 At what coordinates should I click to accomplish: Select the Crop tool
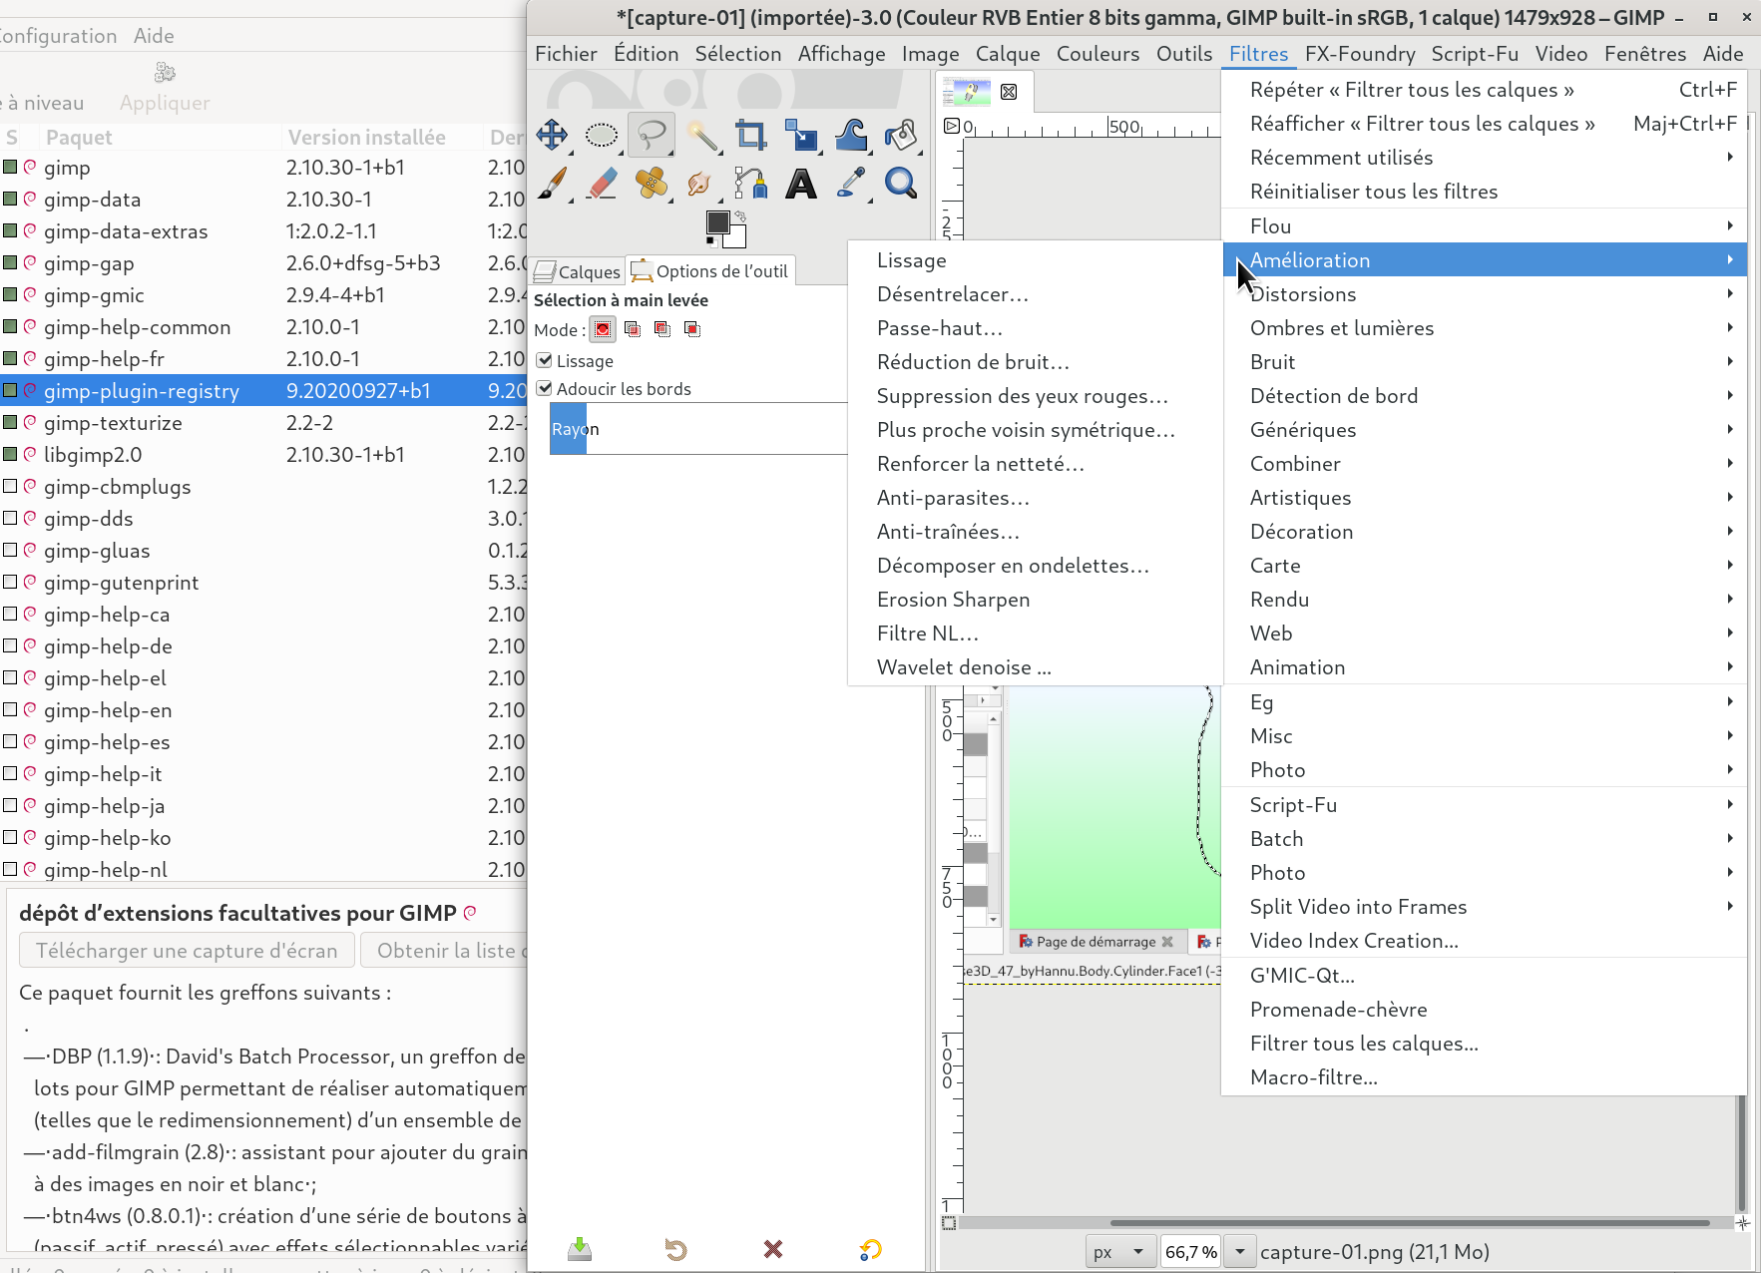(751, 135)
